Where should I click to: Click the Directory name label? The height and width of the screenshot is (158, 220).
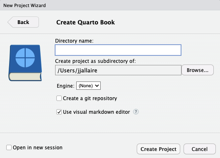point(74,41)
